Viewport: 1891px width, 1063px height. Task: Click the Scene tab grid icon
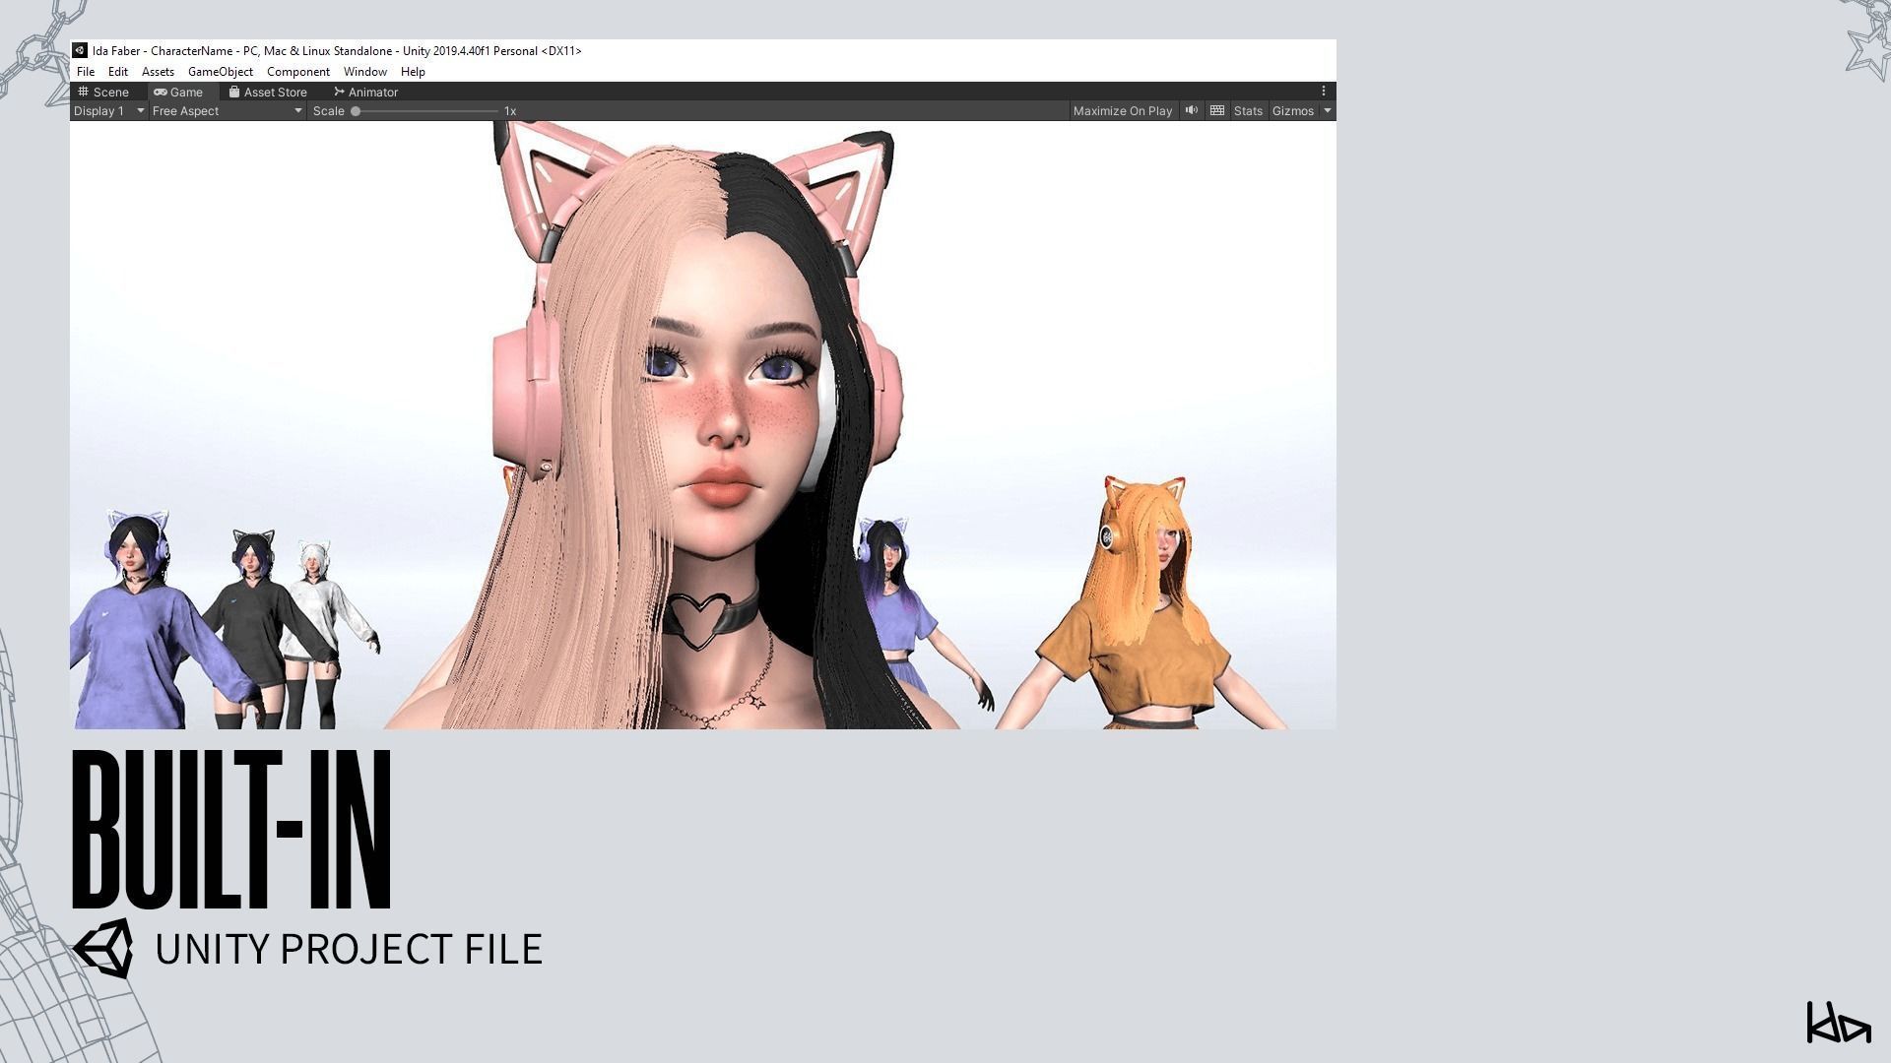[x=83, y=92]
